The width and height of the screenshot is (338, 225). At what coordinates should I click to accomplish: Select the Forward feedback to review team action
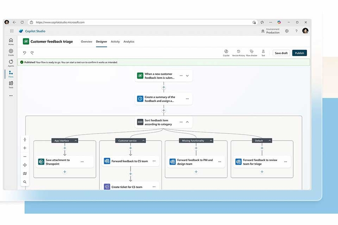pos(262,162)
